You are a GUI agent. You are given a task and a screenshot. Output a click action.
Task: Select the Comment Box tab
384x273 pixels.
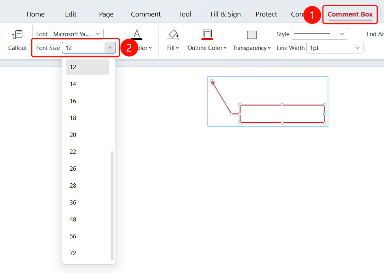coord(350,15)
